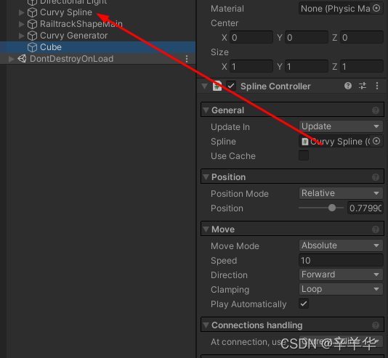
Task: Disable the Spline Controller component checkbox
Action: [x=231, y=86]
